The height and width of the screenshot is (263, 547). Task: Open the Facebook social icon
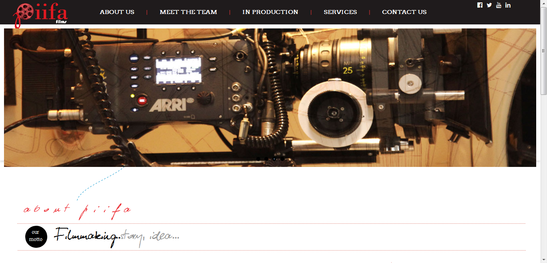click(480, 5)
